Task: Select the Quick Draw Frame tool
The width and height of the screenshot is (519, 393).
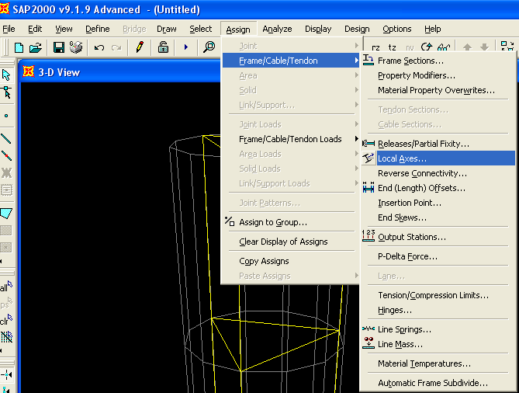Action: 6,156
